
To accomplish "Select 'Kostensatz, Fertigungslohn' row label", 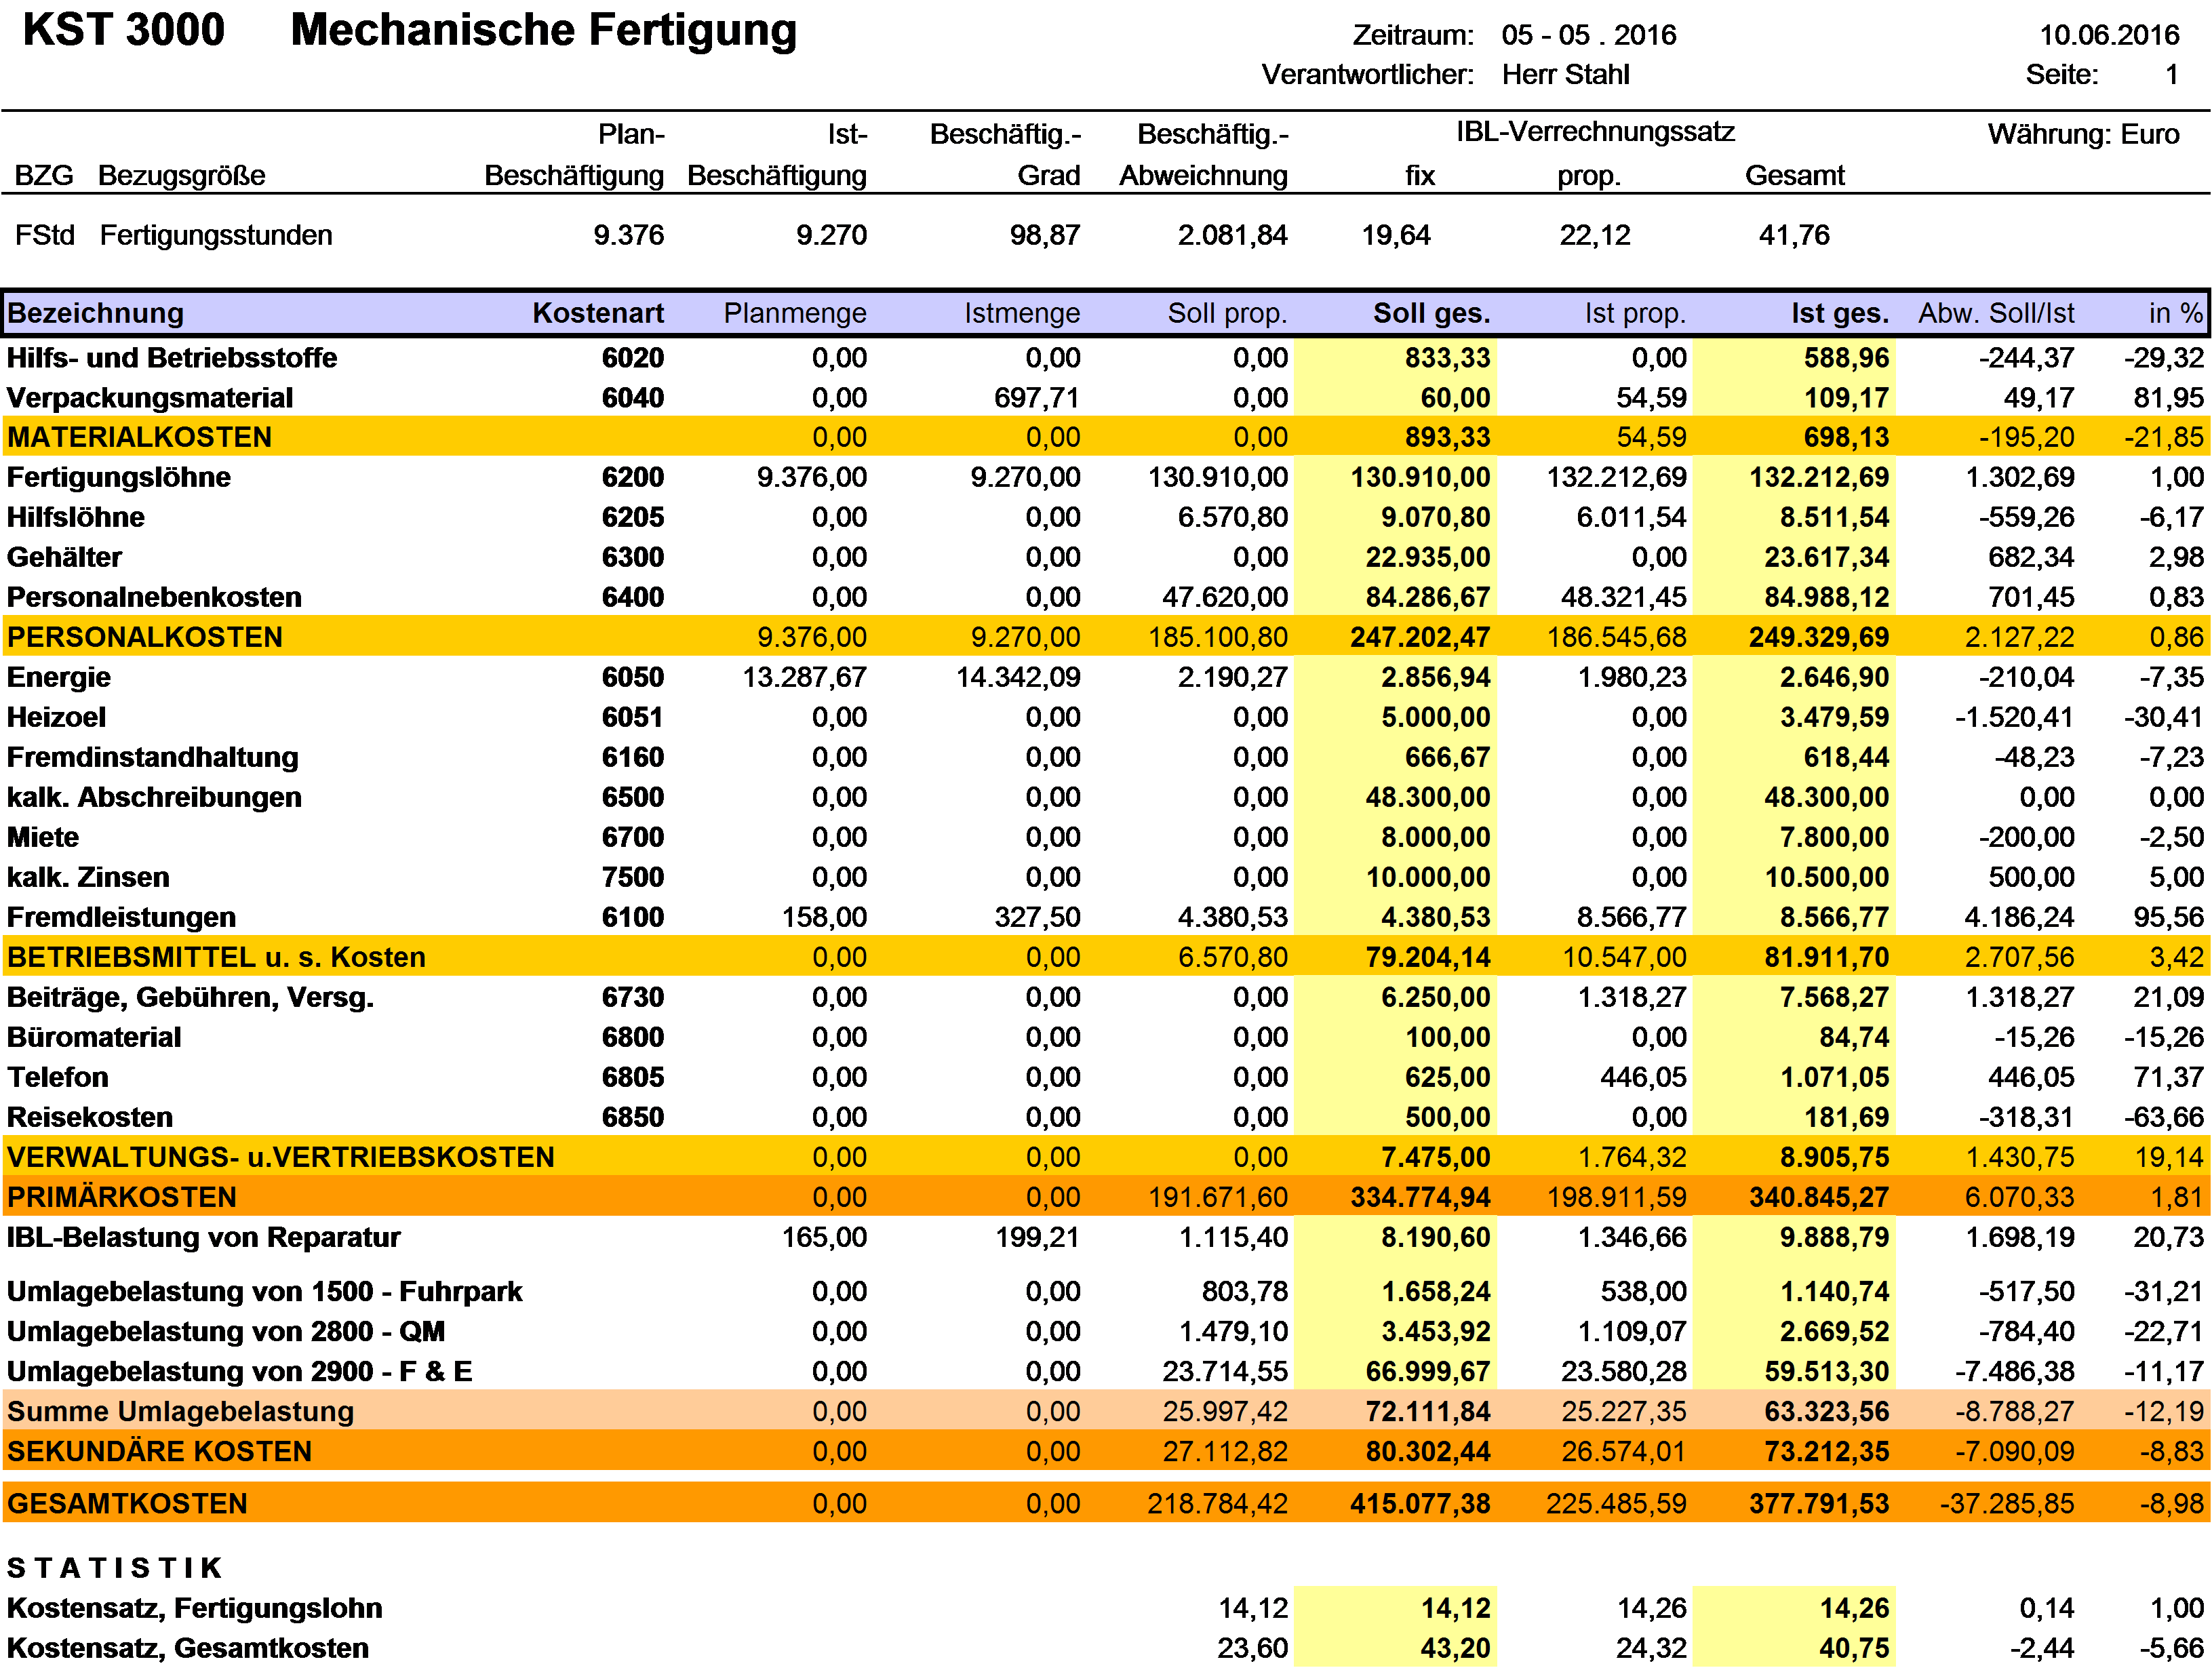I will pos(195,1608).
